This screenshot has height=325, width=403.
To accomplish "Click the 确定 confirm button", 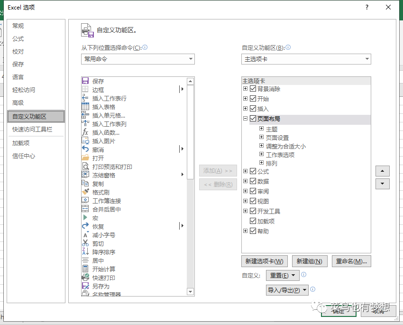I will pos(339,311).
